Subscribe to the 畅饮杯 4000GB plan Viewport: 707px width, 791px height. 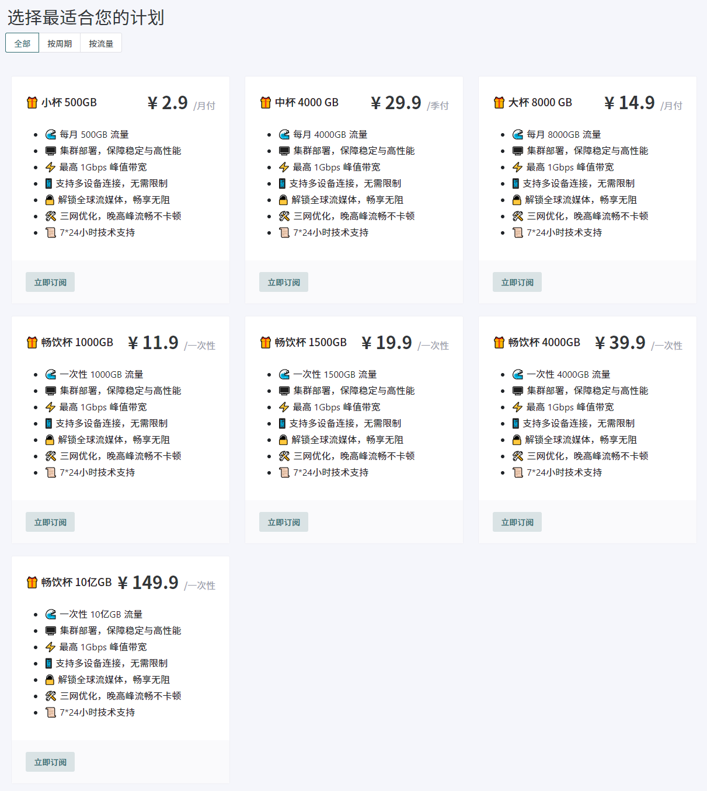[517, 522]
